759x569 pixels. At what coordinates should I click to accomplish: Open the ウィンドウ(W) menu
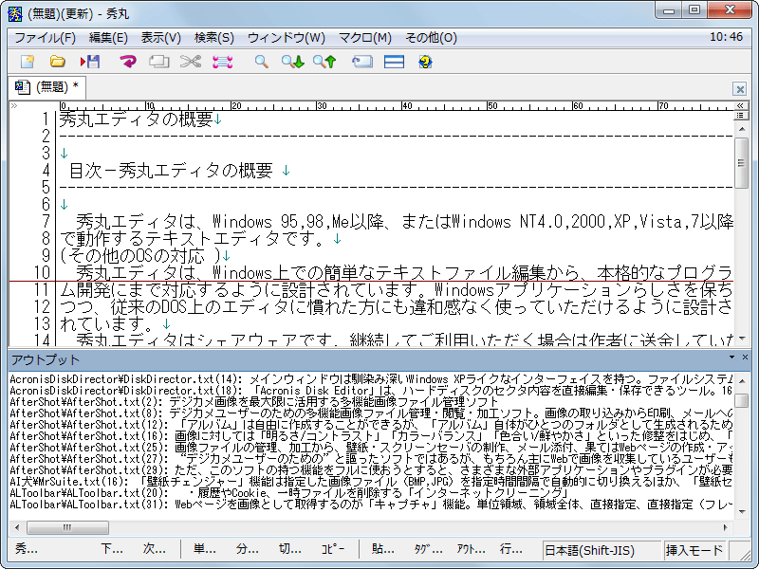(x=287, y=38)
